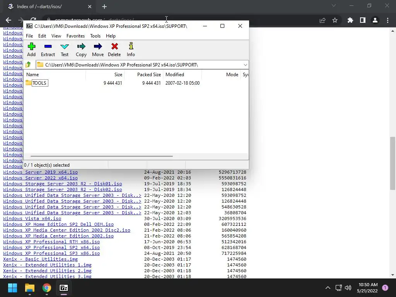Click the Add toolbar icon in 7-Zip
The height and width of the screenshot is (297, 396).
[x=31, y=49]
